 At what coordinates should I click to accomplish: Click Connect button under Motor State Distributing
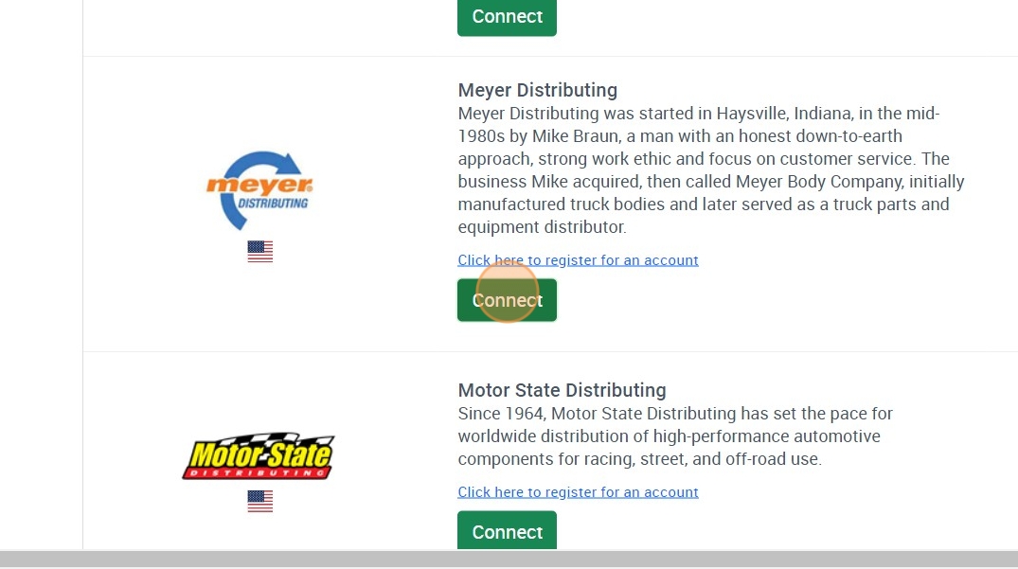[x=507, y=531]
